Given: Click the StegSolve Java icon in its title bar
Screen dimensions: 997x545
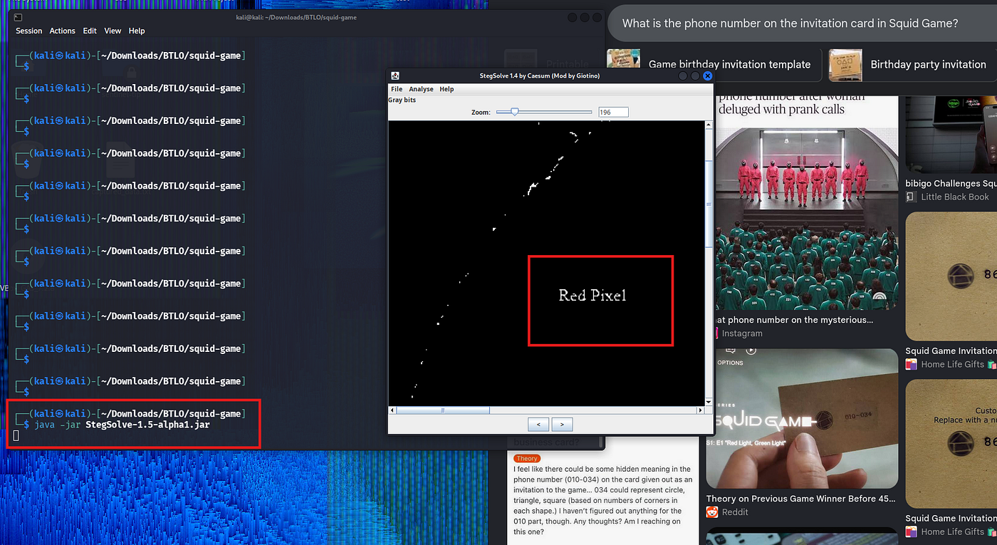Looking at the screenshot, I should 395,76.
